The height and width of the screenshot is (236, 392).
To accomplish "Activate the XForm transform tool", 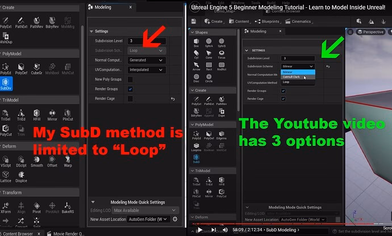I will 6,208.
